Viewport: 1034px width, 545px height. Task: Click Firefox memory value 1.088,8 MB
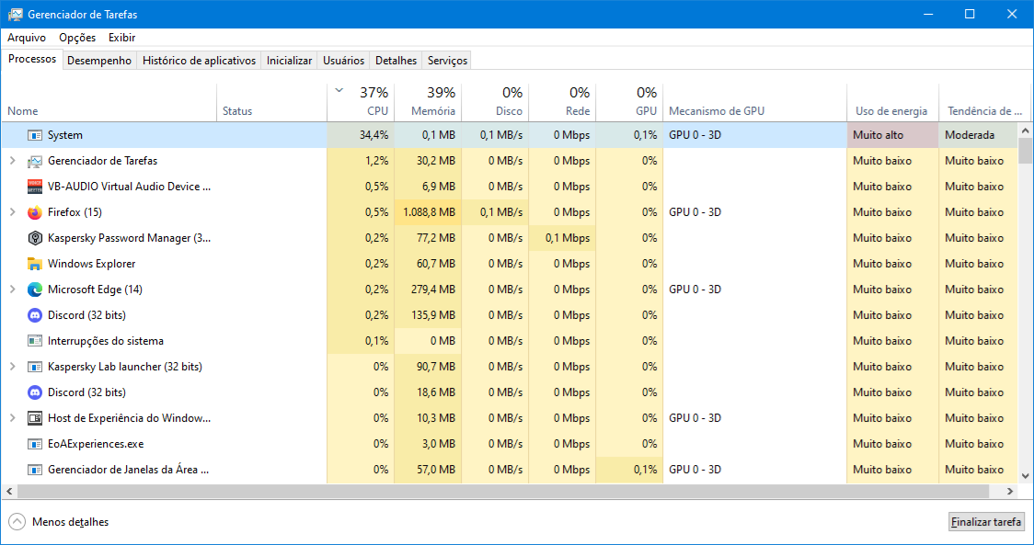click(x=430, y=212)
